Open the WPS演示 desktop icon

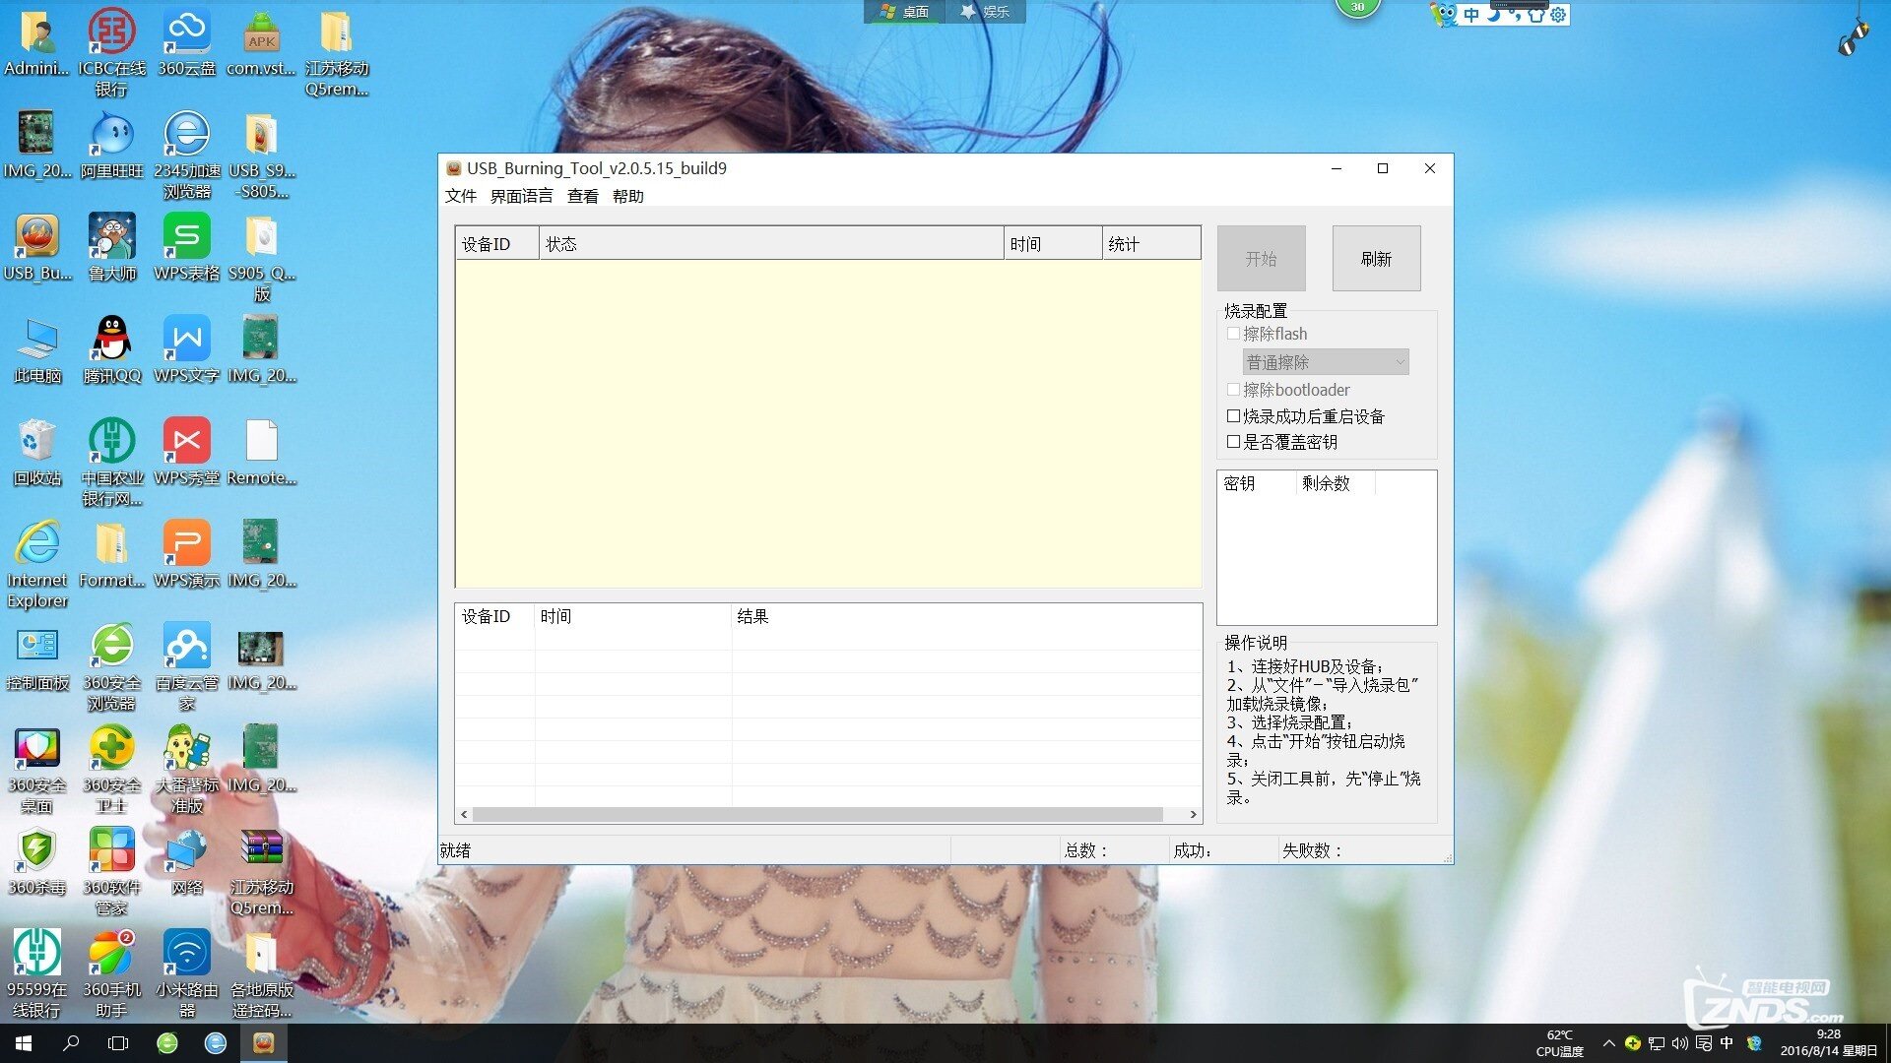click(x=186, y=554)
